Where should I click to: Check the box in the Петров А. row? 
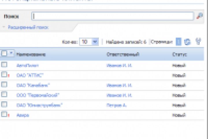(x=4, y=104)
